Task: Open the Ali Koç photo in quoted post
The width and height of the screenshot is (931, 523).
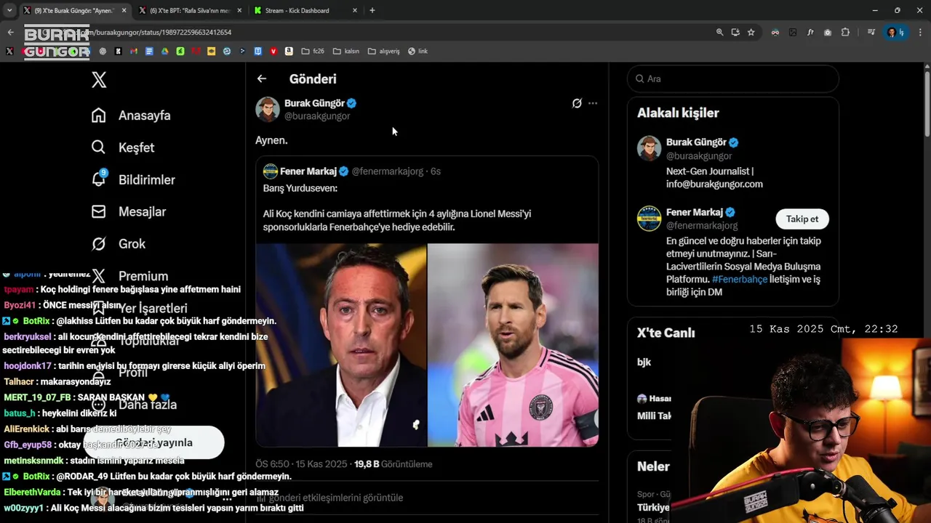Action: point(341,345)
